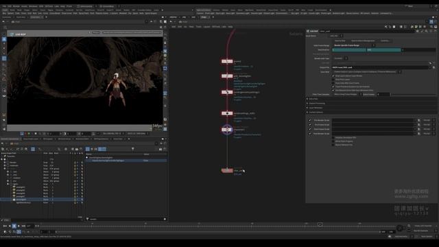Expand Render prim in scene graph tree

[5, 163]
